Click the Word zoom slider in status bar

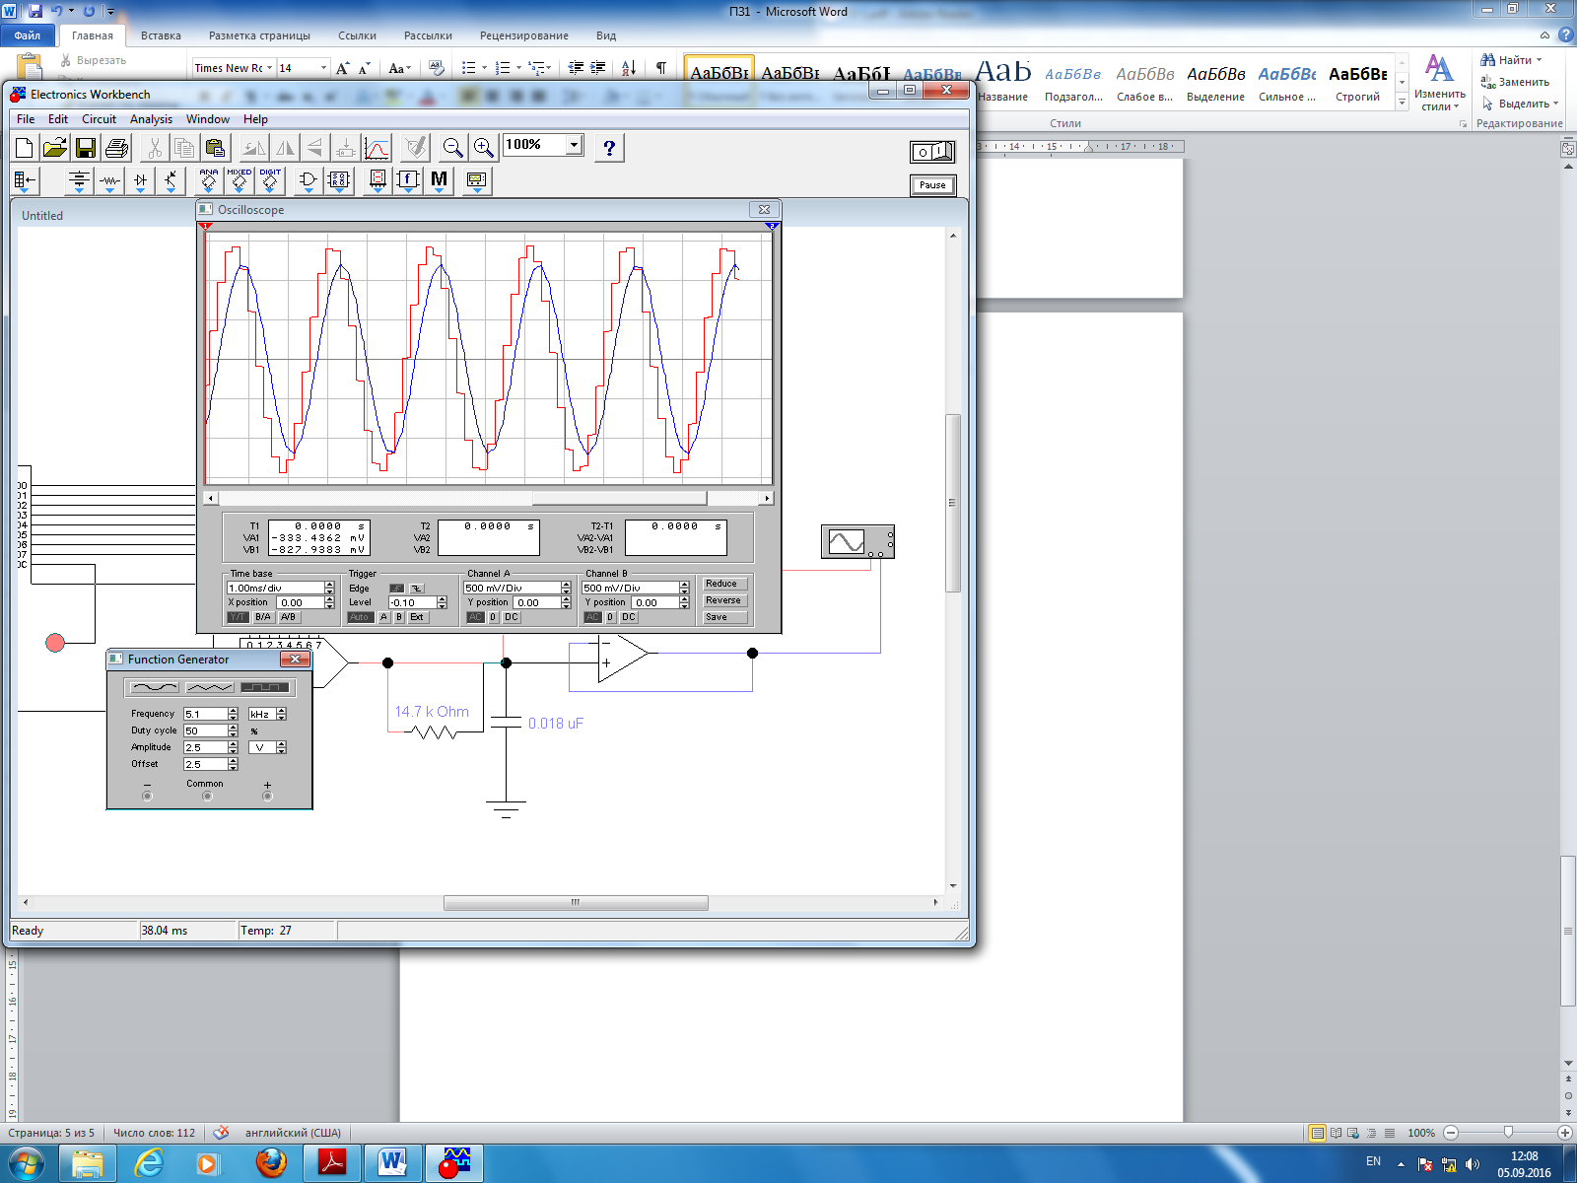click(x=1507, y=1133)
